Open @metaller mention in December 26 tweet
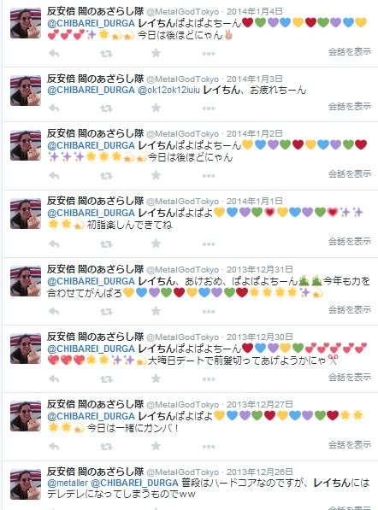The height and width of the screenshot is (510, 378). (x=68, y=483)
